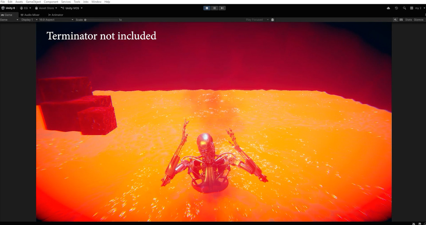Open the Asset Store dropdown

pos(46,8)
